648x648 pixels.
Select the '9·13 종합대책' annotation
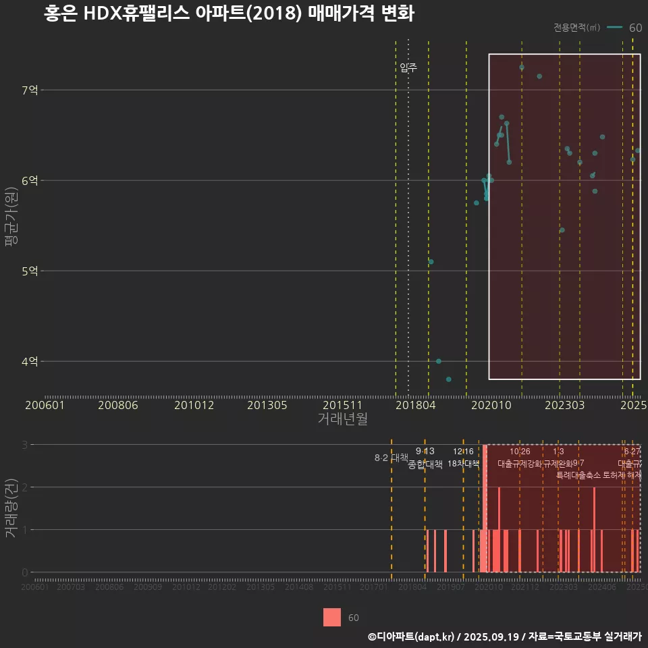pyautogui.click(x=425, y=458)
